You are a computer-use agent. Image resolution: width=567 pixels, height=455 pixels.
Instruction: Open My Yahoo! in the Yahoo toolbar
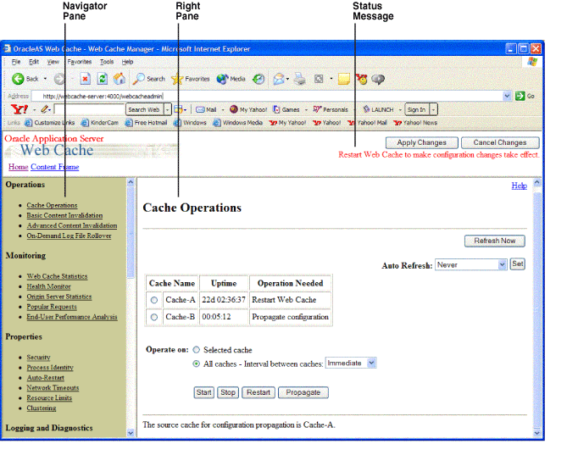coord(248,109)
